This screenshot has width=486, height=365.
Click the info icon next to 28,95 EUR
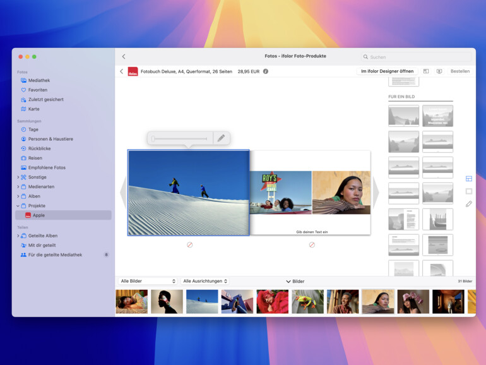click(266, 71)
